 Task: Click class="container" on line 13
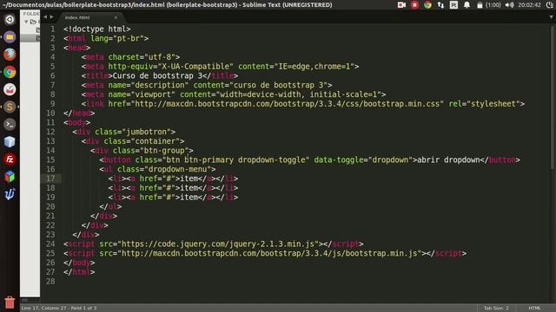pyautogui.click(x=142, y=141)
